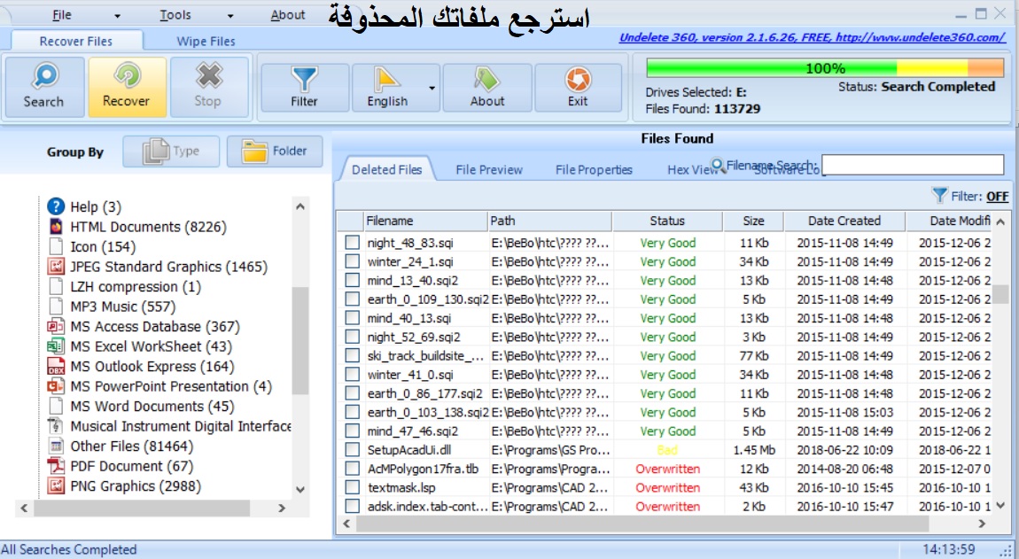
Task: Open the English language dropdown arrow
Action: tap(432, 88)
